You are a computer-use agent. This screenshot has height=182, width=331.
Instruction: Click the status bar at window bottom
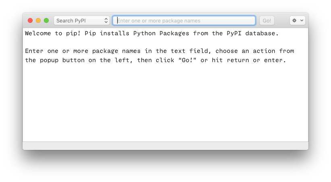[x=165, y=146]
